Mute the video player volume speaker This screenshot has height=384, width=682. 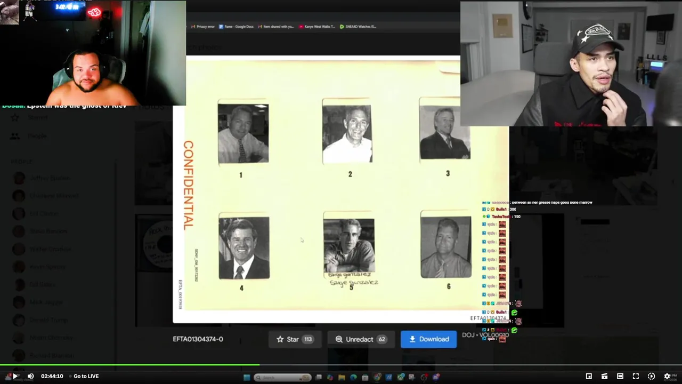point(30,376)
